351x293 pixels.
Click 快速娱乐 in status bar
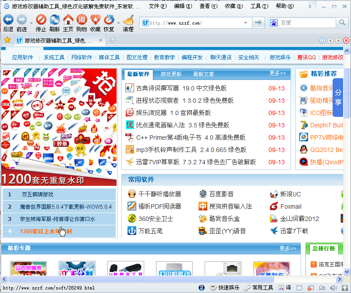point(225,288)
